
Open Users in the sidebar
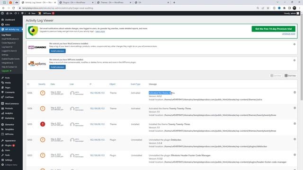pos(8,150)
